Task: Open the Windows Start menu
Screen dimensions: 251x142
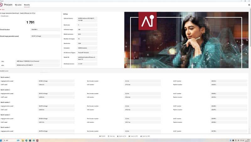Action: tap(1, 140)
